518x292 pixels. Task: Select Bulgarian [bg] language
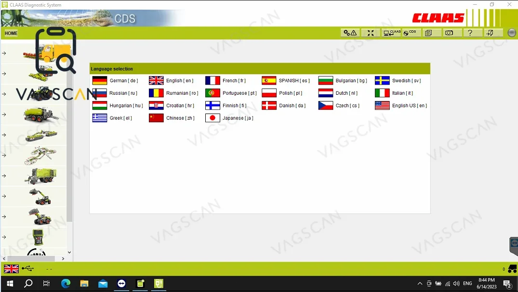pyautogui.click(x=343, y=80)
